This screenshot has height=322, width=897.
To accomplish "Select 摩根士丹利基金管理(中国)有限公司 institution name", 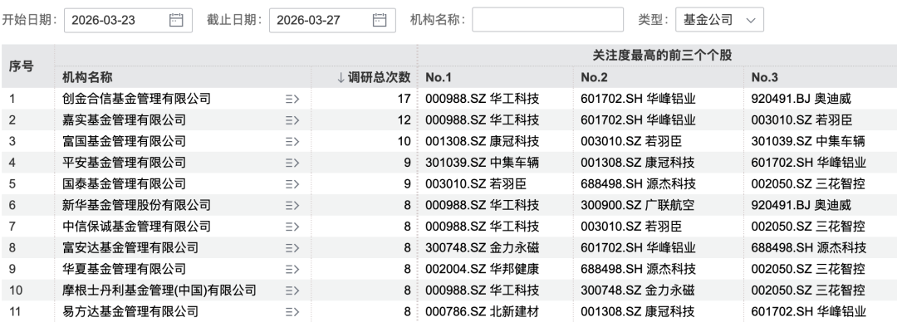I will [x=159, y=290].
